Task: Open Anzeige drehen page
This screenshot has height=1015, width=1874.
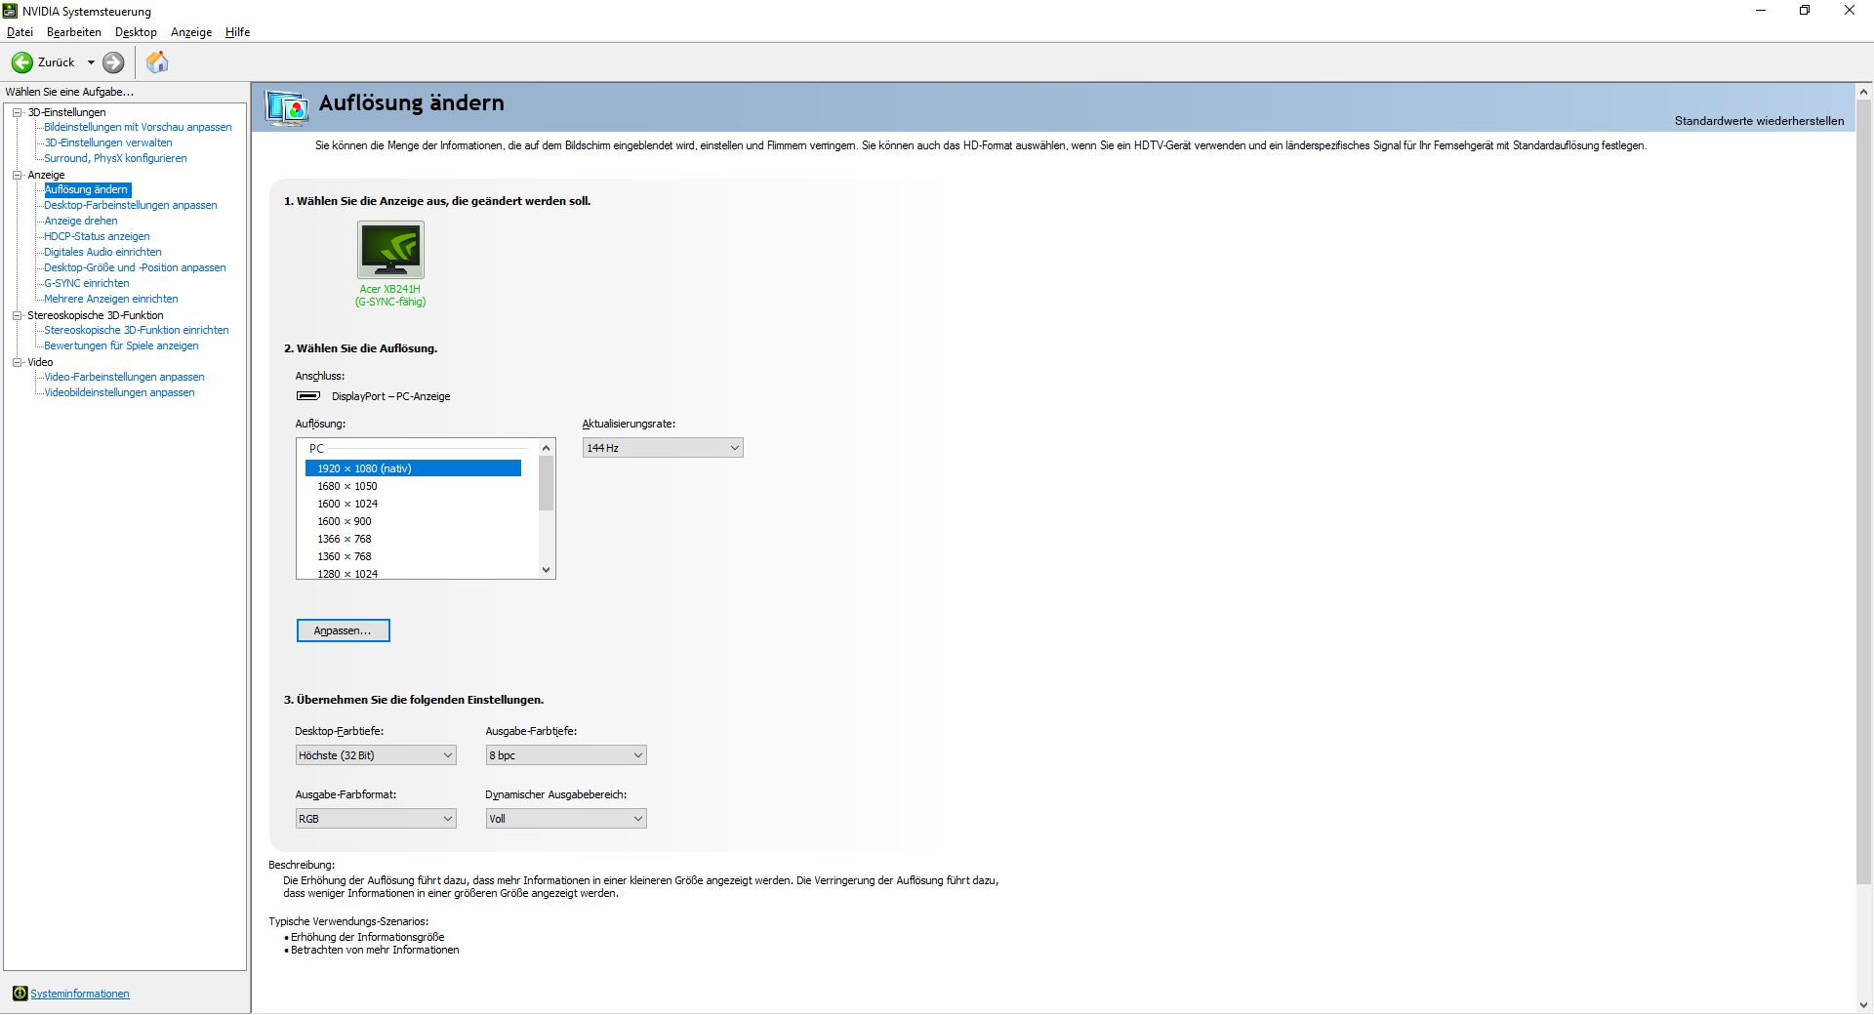Action: coord(81,221)
